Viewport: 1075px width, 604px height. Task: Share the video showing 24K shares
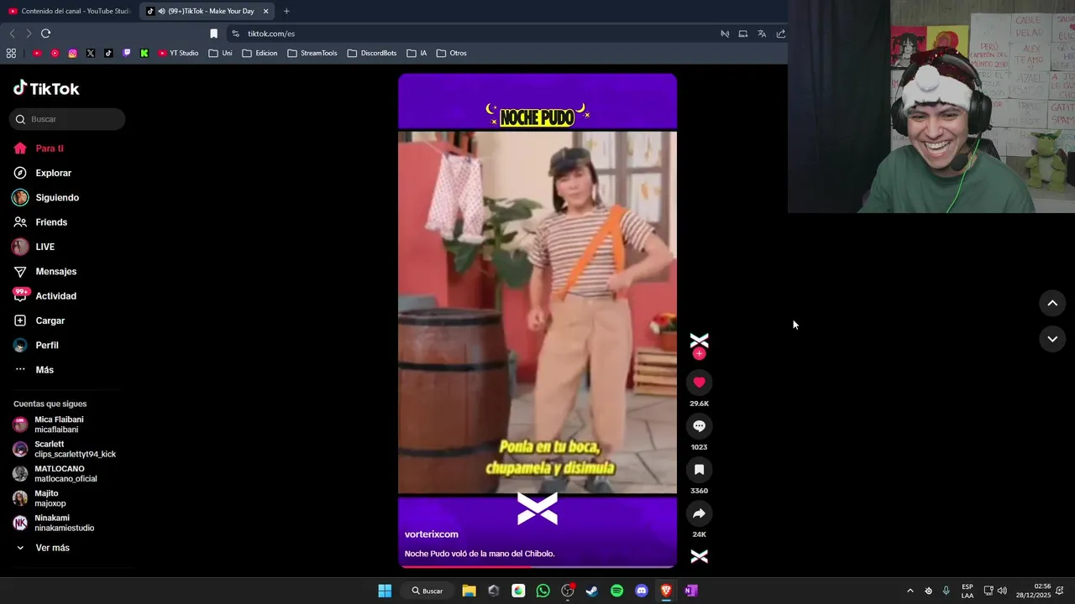(699, 513)
